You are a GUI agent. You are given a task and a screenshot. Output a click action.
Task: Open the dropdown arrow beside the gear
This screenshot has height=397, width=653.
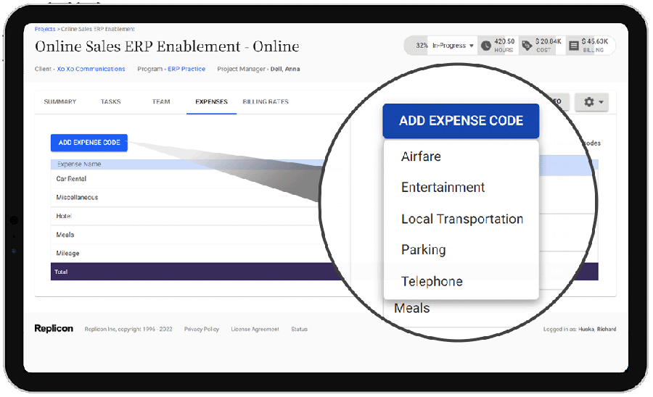(601, 102)
